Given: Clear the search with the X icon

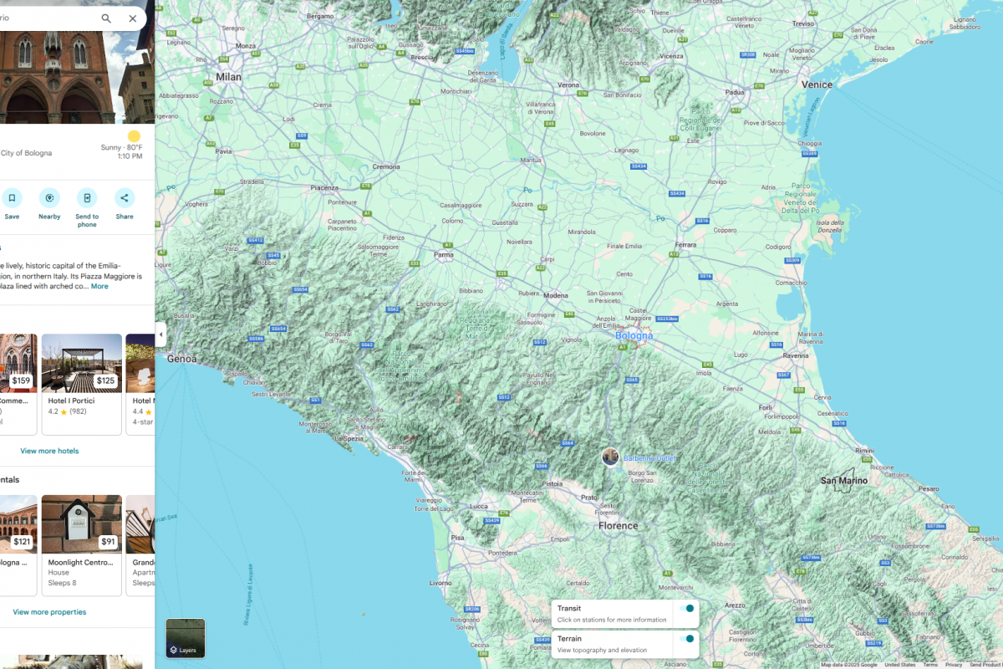Looking at the screenshot, I should click(133, 18).
